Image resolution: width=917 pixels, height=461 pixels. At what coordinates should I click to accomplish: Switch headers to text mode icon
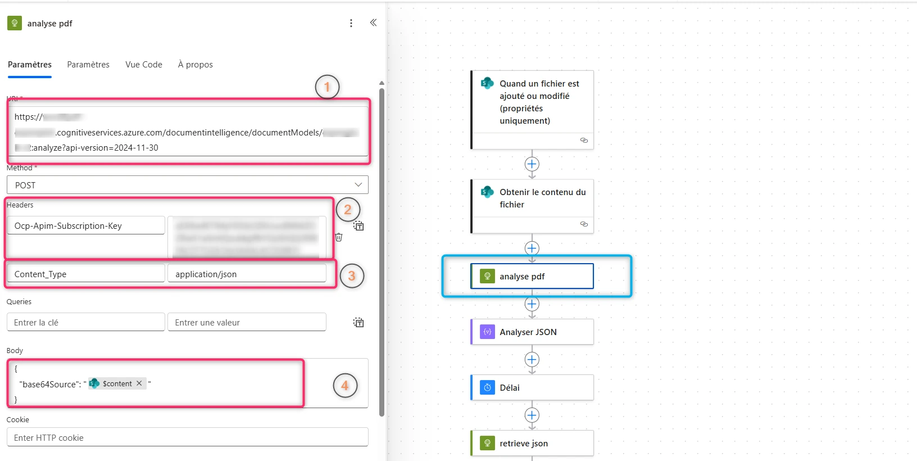[358, 226]
